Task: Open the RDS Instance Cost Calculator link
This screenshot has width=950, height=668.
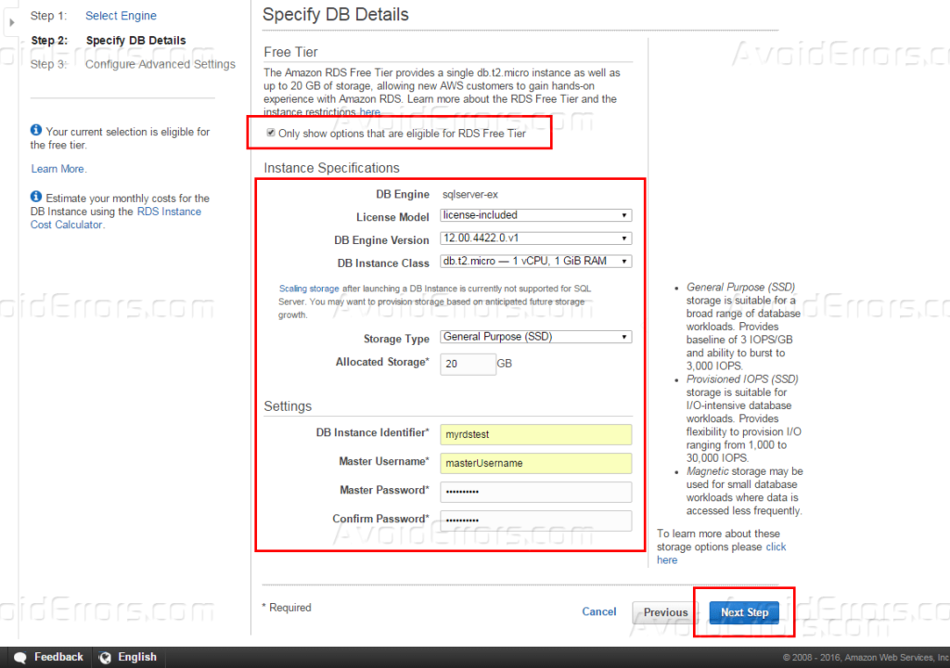Action: click(169, 211)
